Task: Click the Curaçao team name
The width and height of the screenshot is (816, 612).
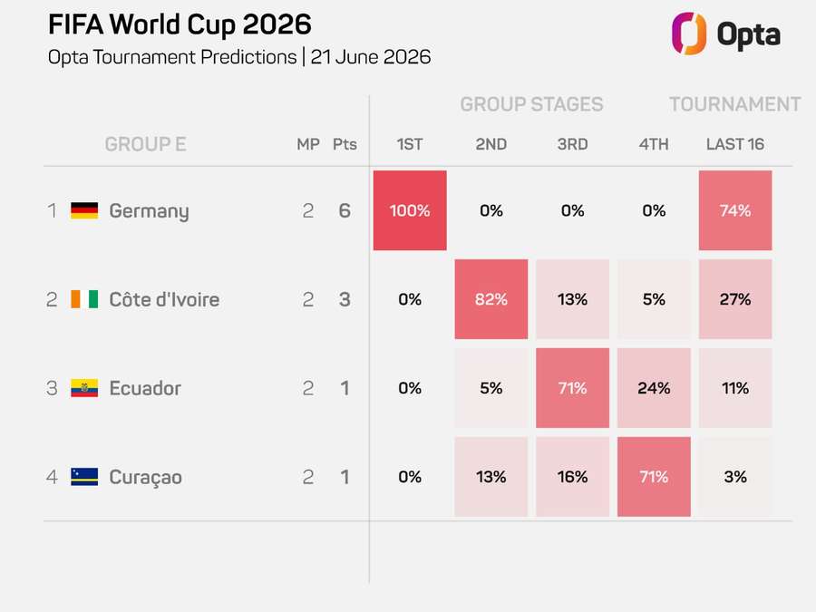Action: (x=145, y=478)
